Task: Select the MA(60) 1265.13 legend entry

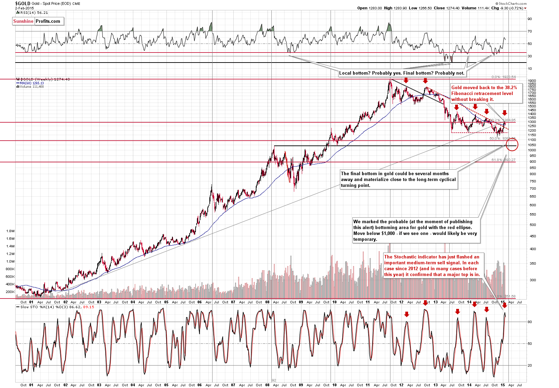Action: click(x=30, y=83)
